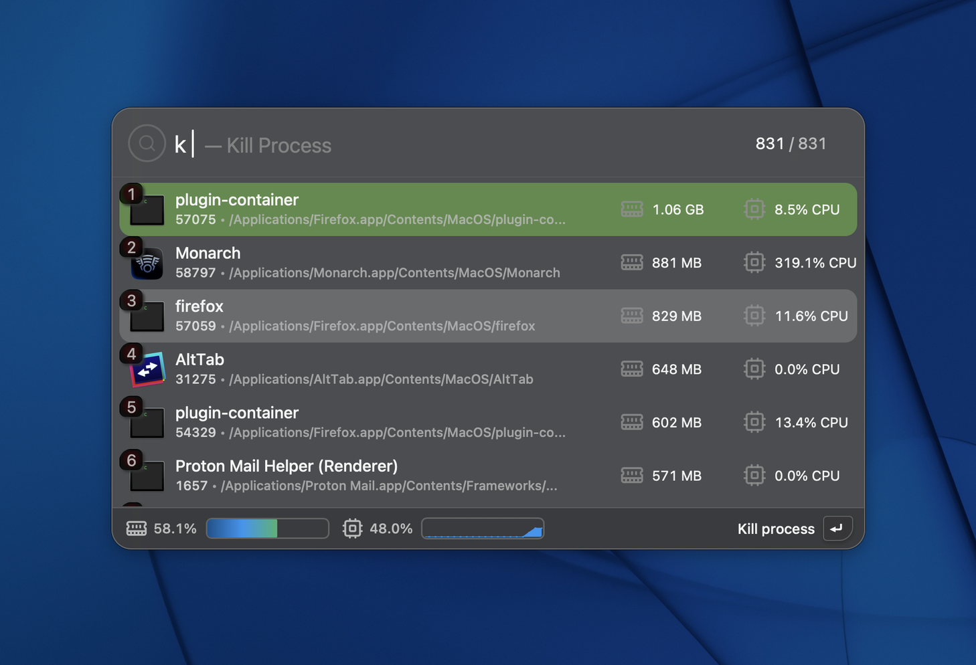Click the search magnifier icon
976x665 pixels.
tap(147, 143)
